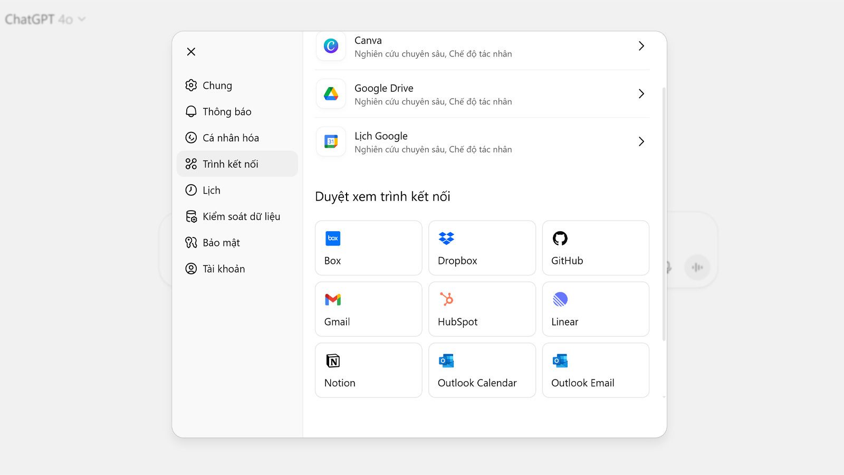Open the GitHub connector card
The height and width of the screenshot is (475, 844).
coord(596,248)
